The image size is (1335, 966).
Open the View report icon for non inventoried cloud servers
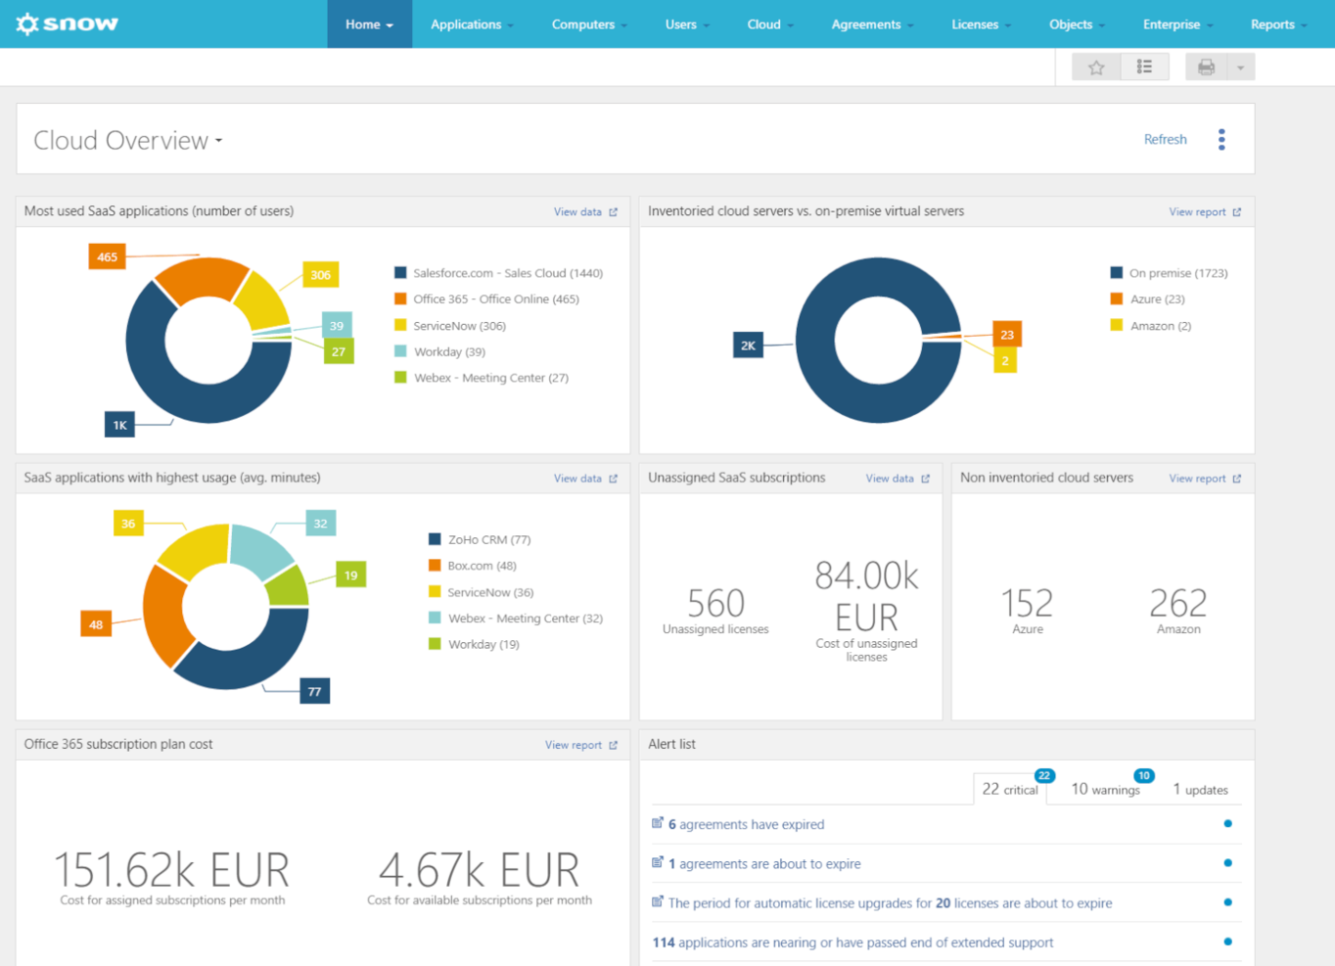[x=1238, y=478]
